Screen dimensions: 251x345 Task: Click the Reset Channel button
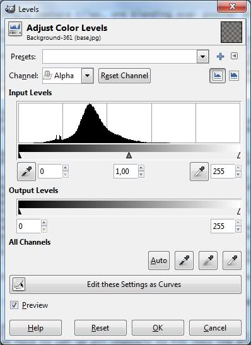pos(124,76)
